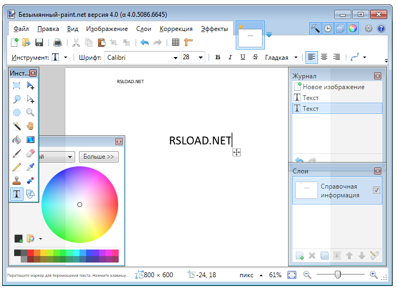This screenshot has width=397, height=293.
Task: Click the Больше >> button
Action: tap(99, 157)
